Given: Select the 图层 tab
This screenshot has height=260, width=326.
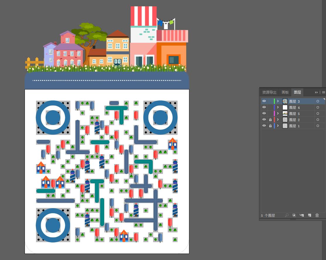Looking at the screenshot, I should [298, 92].
